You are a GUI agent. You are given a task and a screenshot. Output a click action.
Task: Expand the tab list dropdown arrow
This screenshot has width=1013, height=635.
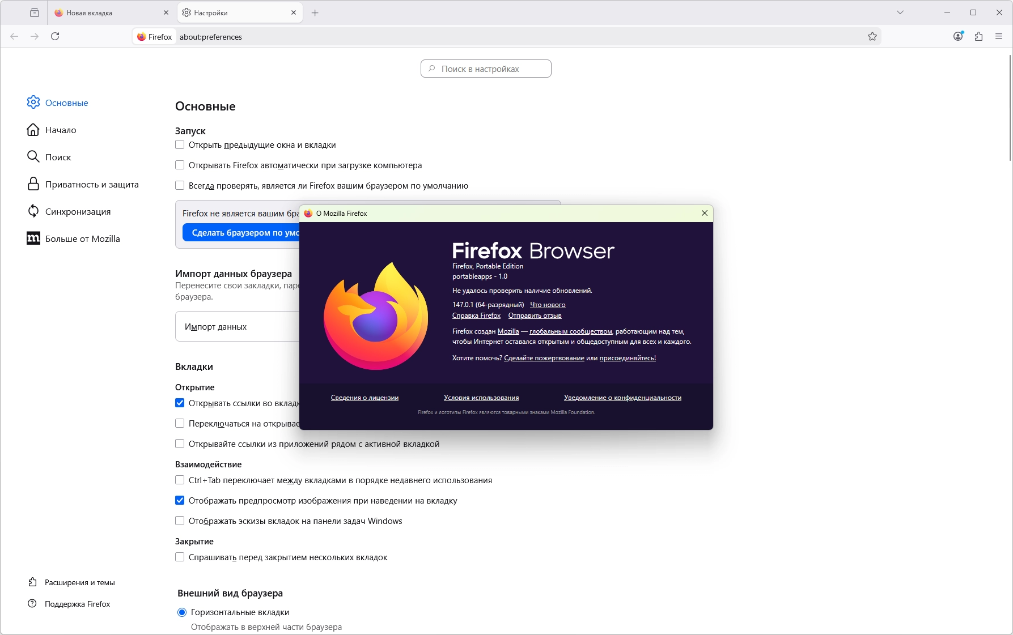900,12
